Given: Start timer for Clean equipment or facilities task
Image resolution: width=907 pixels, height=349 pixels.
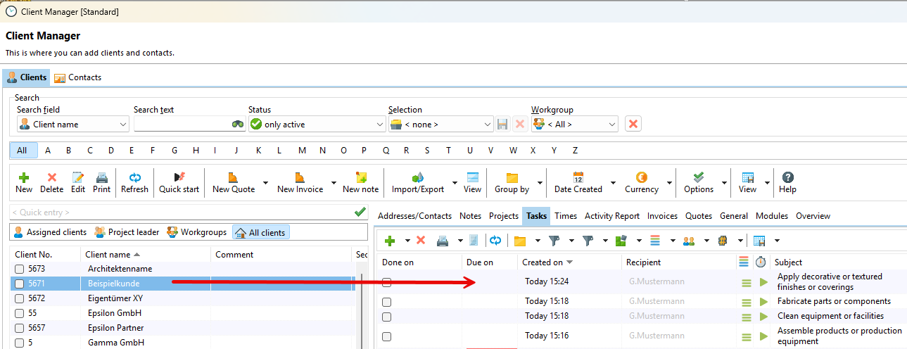Looking at the screenshot, I should [x=764, y=317].
